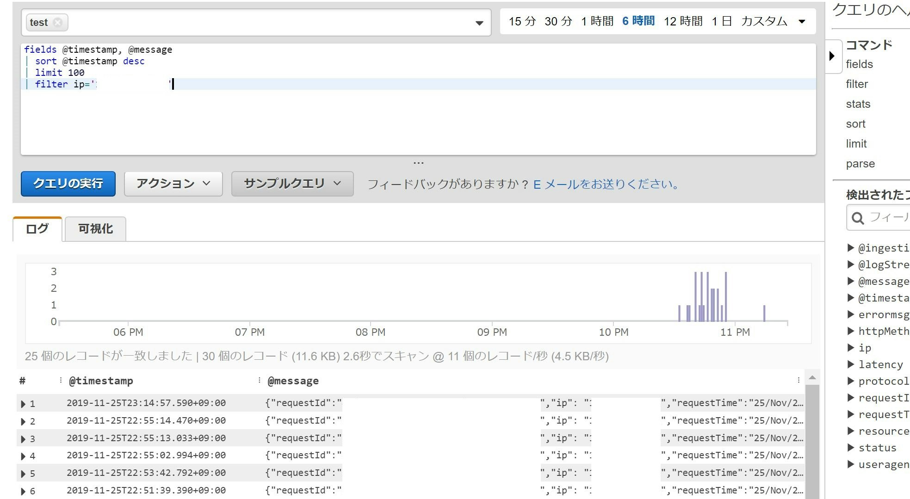Image resolution: width=910 pixels, height=499 pixels.
Task: Open the @message column options handle
Action: click(799, 380)
